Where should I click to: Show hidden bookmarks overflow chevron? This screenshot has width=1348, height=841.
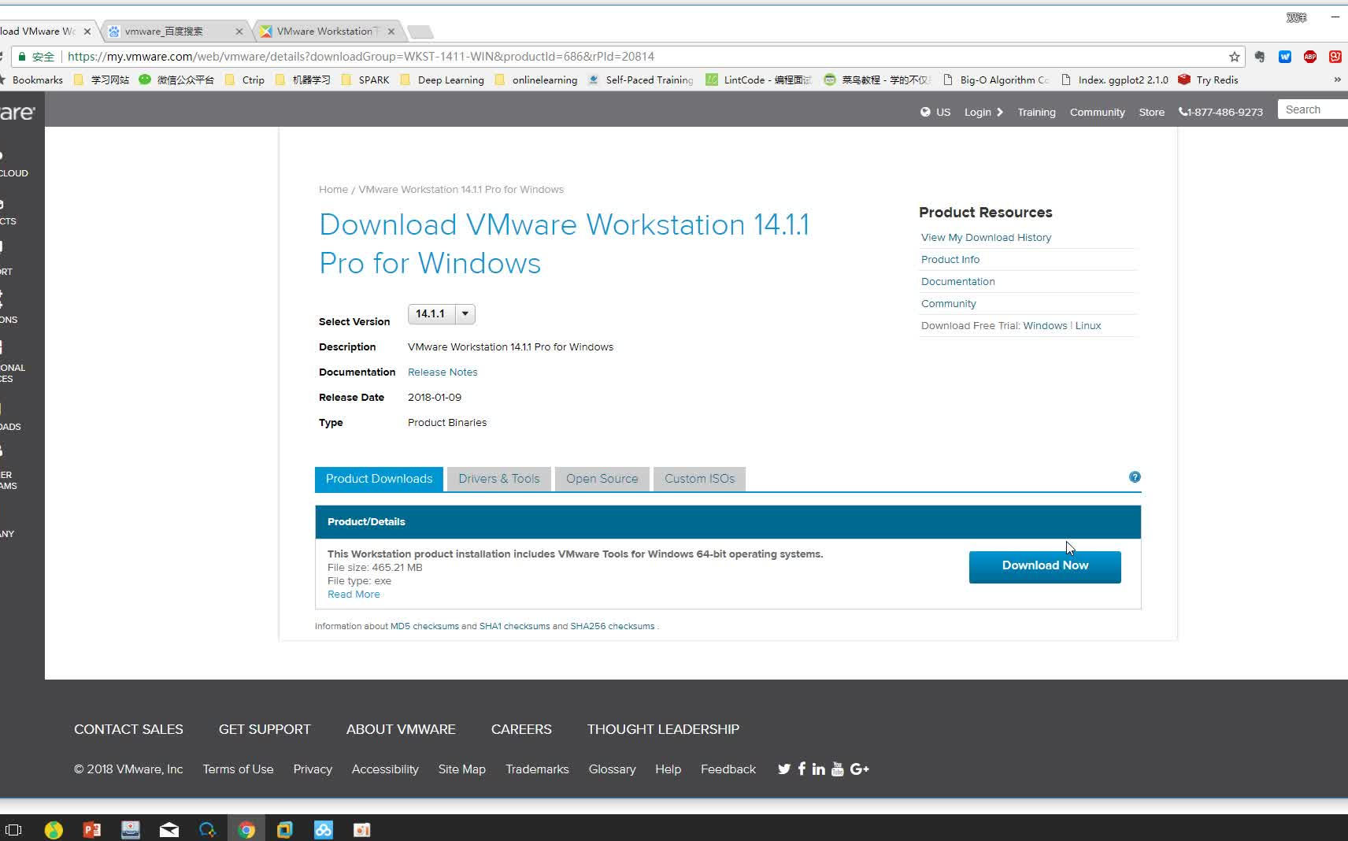click(x=1337, y=80)
